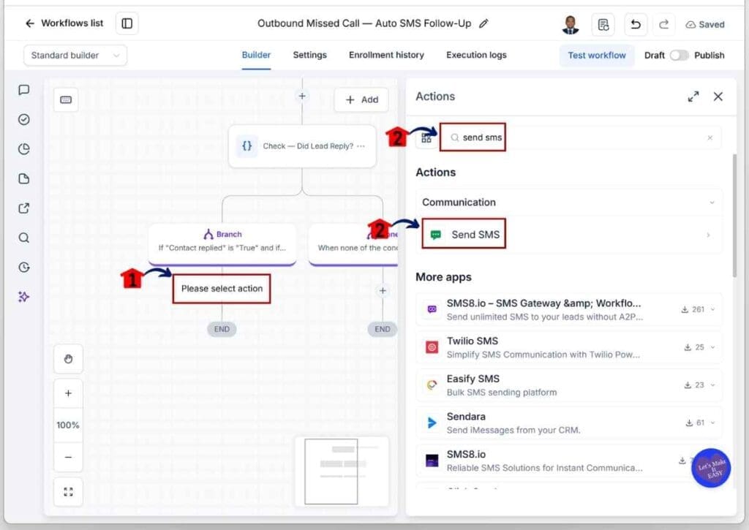Select SMS8.io – SMS Gateway app
The image size is (749, 530).
pos(568,309)
